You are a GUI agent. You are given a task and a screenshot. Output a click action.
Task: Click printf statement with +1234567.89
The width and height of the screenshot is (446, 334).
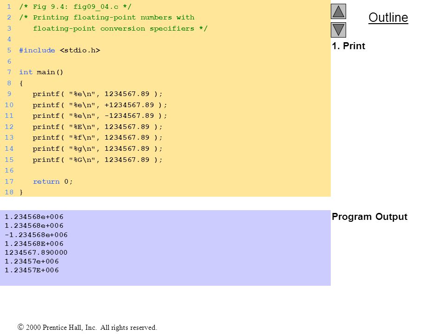[100, 105]
